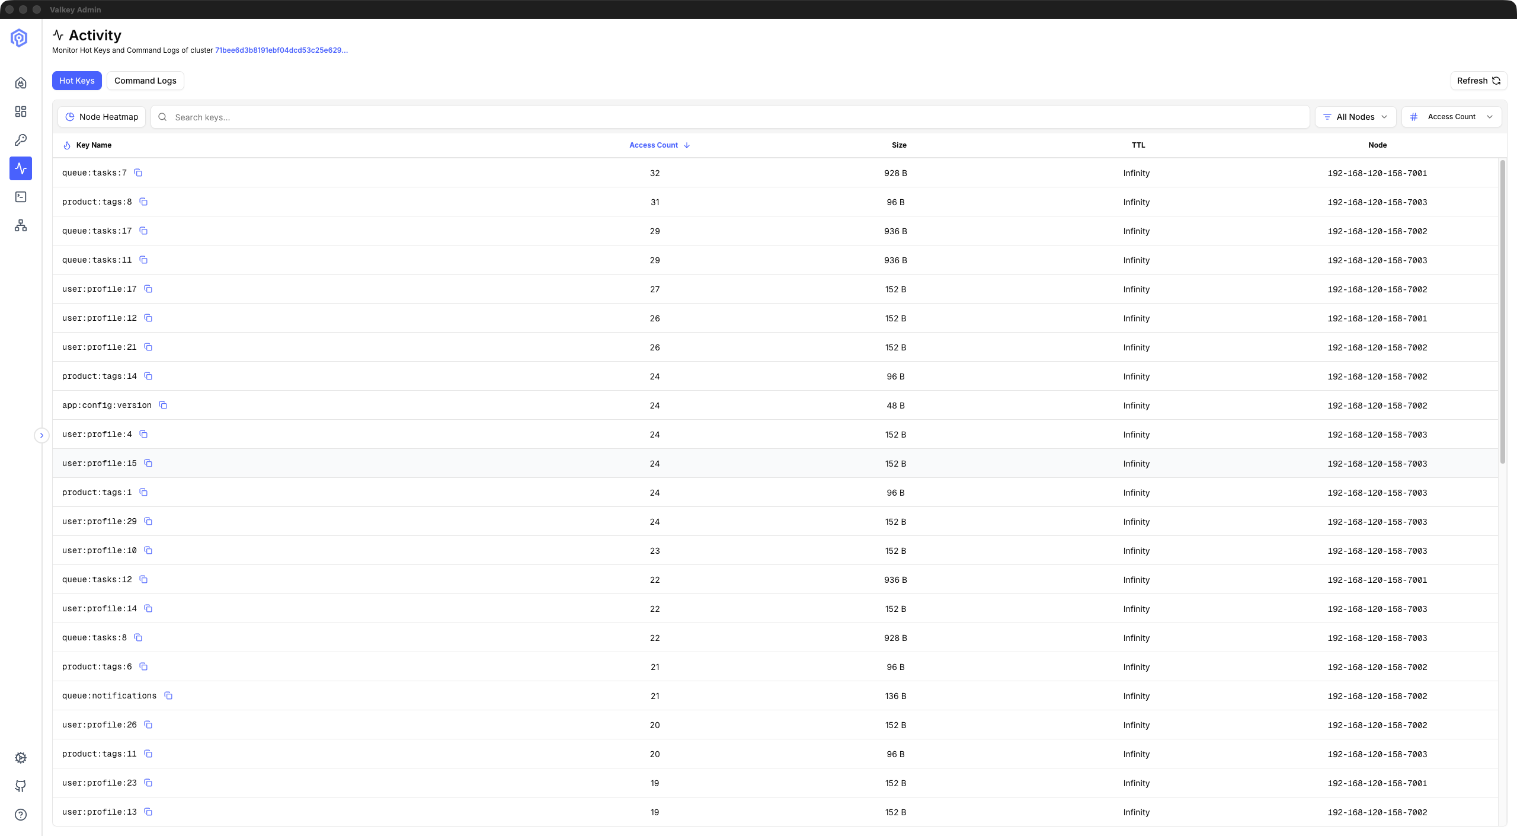Click the Valkey logo in sidebar
This screenshot has width=1517, height=836.
coord(19,38)
